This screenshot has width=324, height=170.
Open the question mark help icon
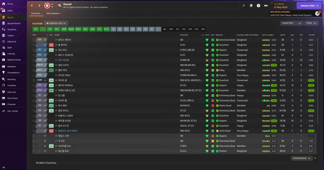tap(258, 6)
